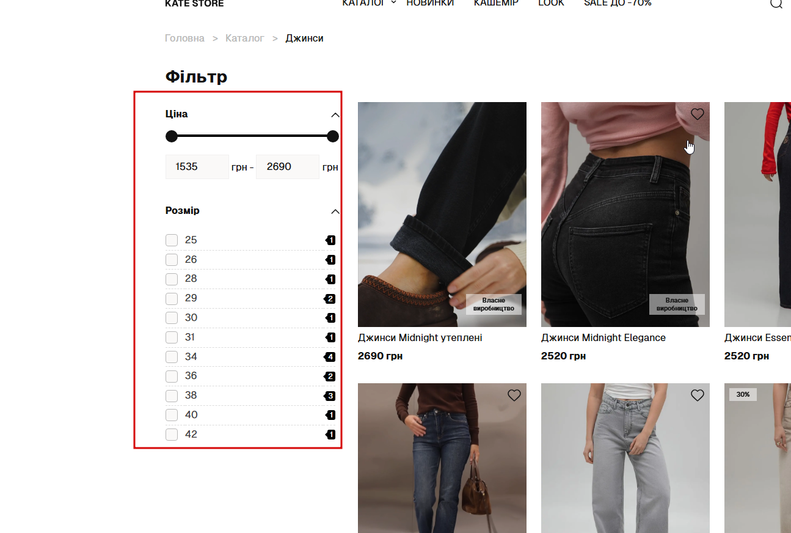Viewport: 791px width, 533px height.
Task: Click the count badge for size 34
Action: [x=330, y=357]
